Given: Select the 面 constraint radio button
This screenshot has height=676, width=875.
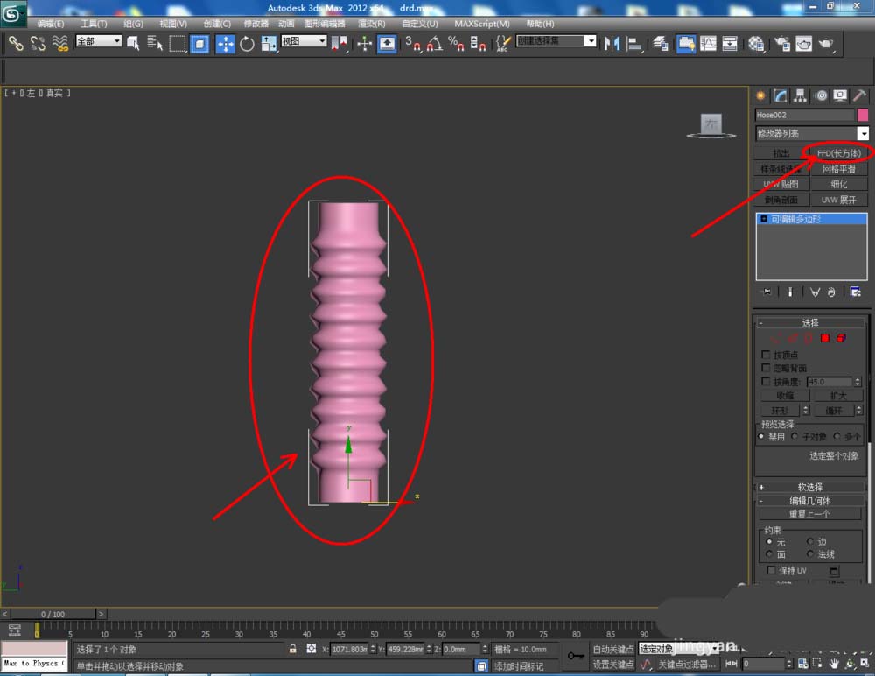Looking at the screenshot, I should pos(769,553).
